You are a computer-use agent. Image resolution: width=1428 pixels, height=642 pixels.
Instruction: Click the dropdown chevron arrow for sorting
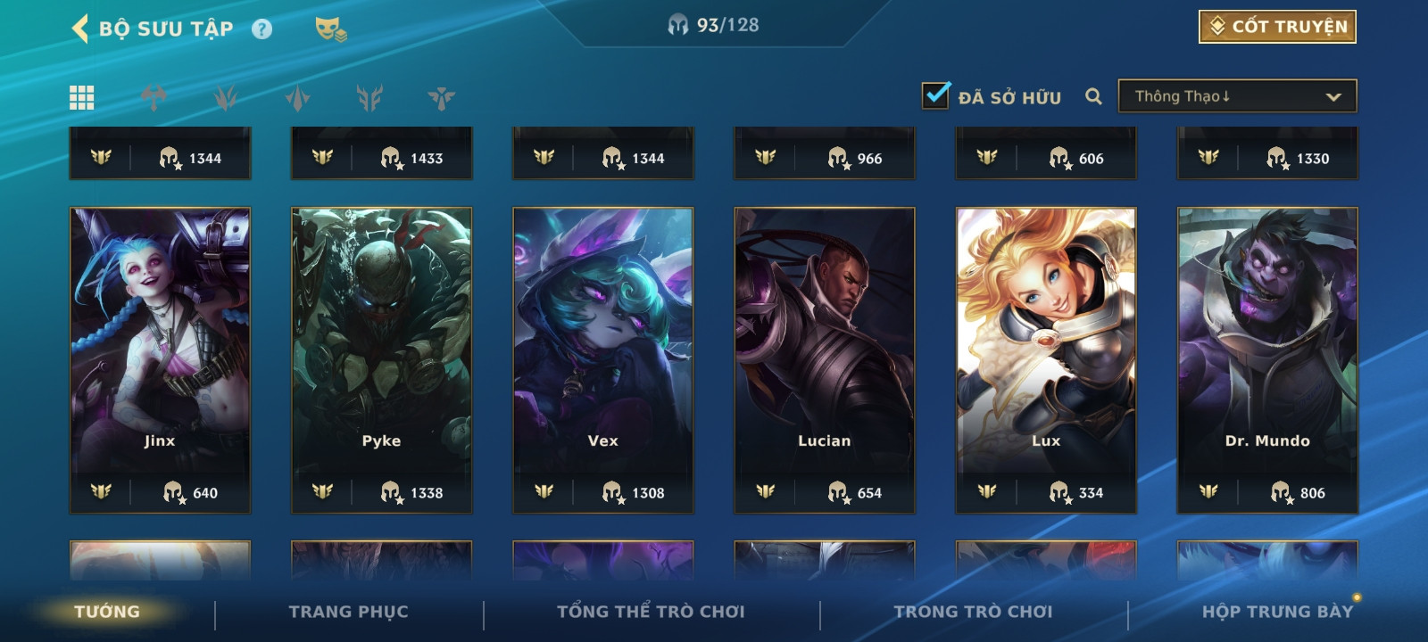tap(1333, 97)
